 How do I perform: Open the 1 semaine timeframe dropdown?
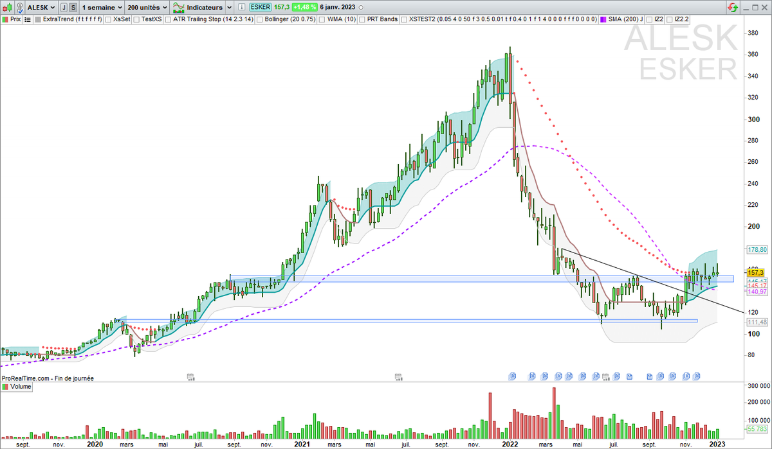click(x=102, y=8)
